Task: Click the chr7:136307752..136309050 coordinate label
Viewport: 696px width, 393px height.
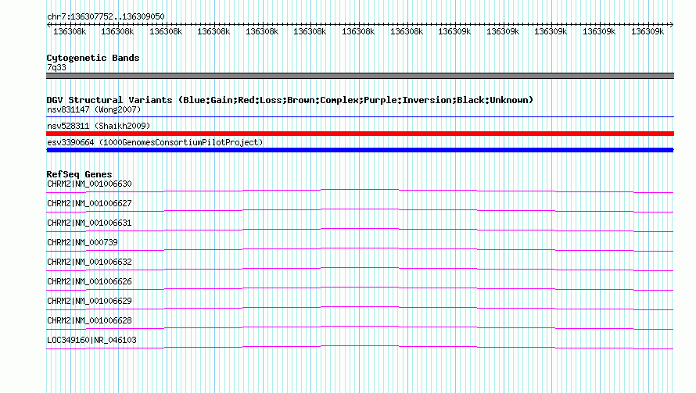Action: point(106,16)
